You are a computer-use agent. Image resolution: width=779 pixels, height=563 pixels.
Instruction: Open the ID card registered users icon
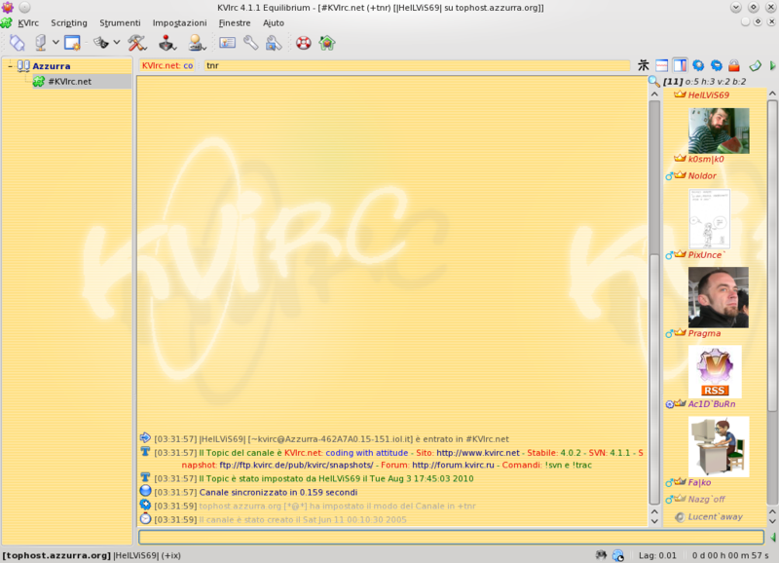(227, 43)
